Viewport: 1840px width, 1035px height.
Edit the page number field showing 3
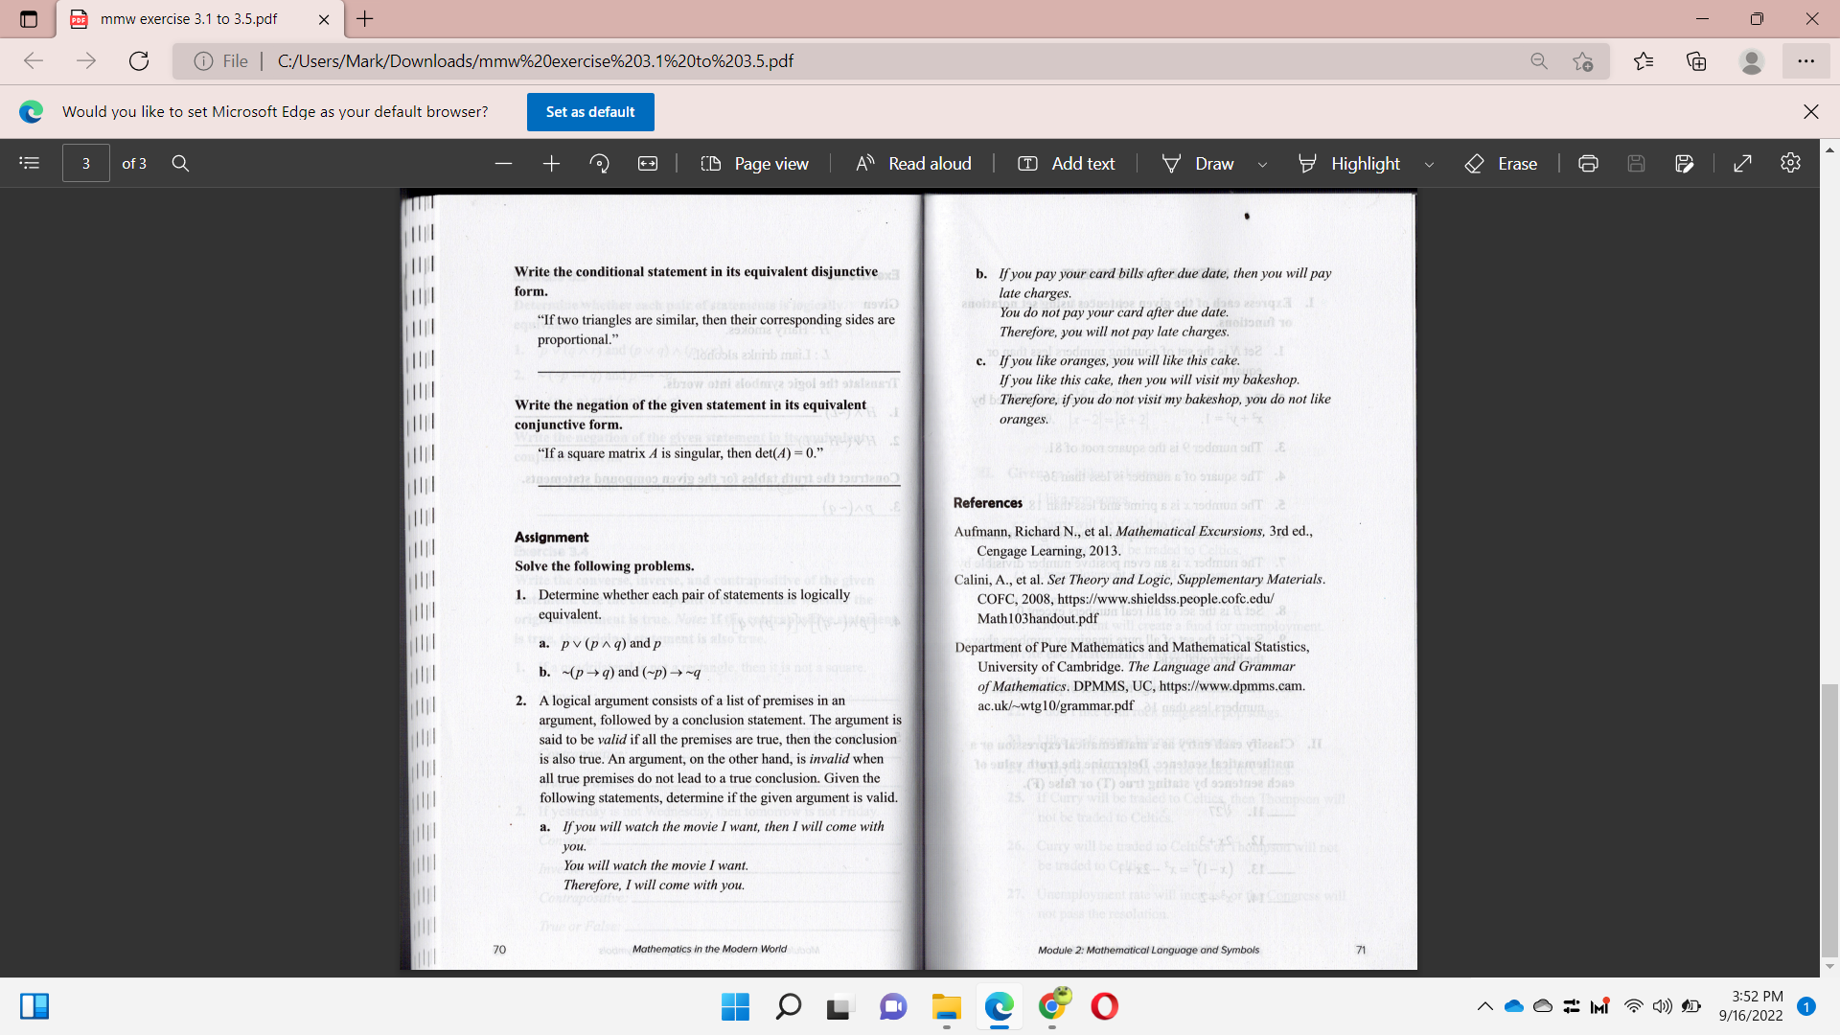pos(85,163)
